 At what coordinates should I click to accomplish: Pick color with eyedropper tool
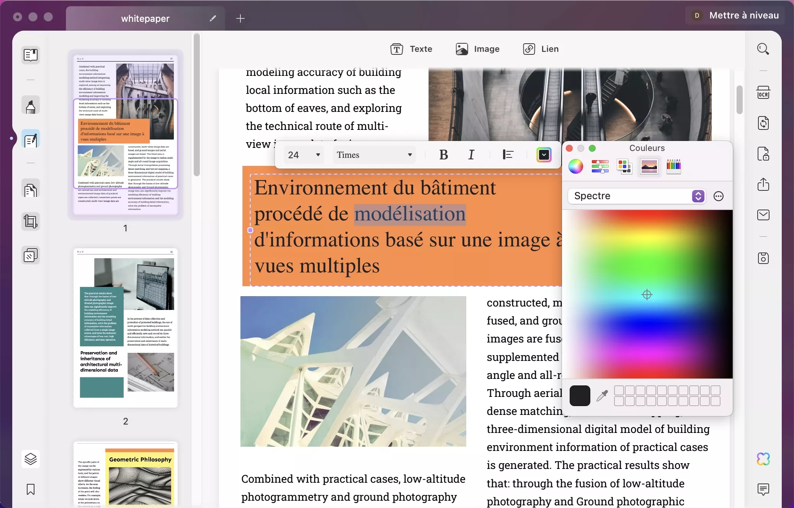point(602,396)
